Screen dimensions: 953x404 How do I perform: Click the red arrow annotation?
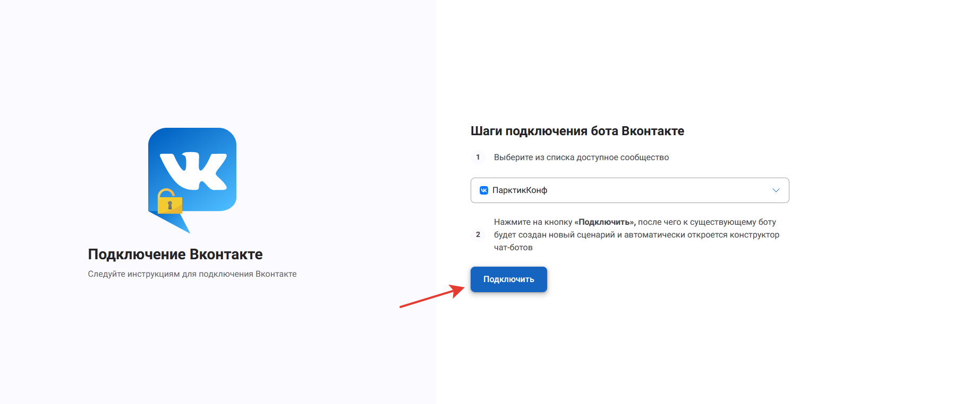pyautogui.click(x=431, y=297)
